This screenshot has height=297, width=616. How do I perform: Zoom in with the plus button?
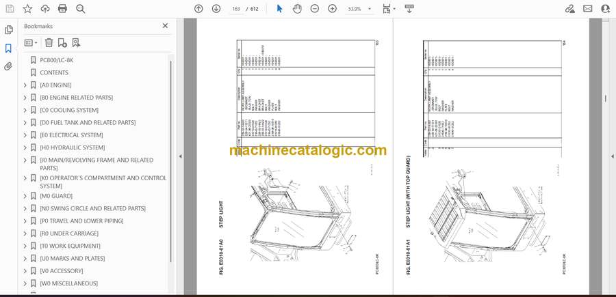coord(333,9)
